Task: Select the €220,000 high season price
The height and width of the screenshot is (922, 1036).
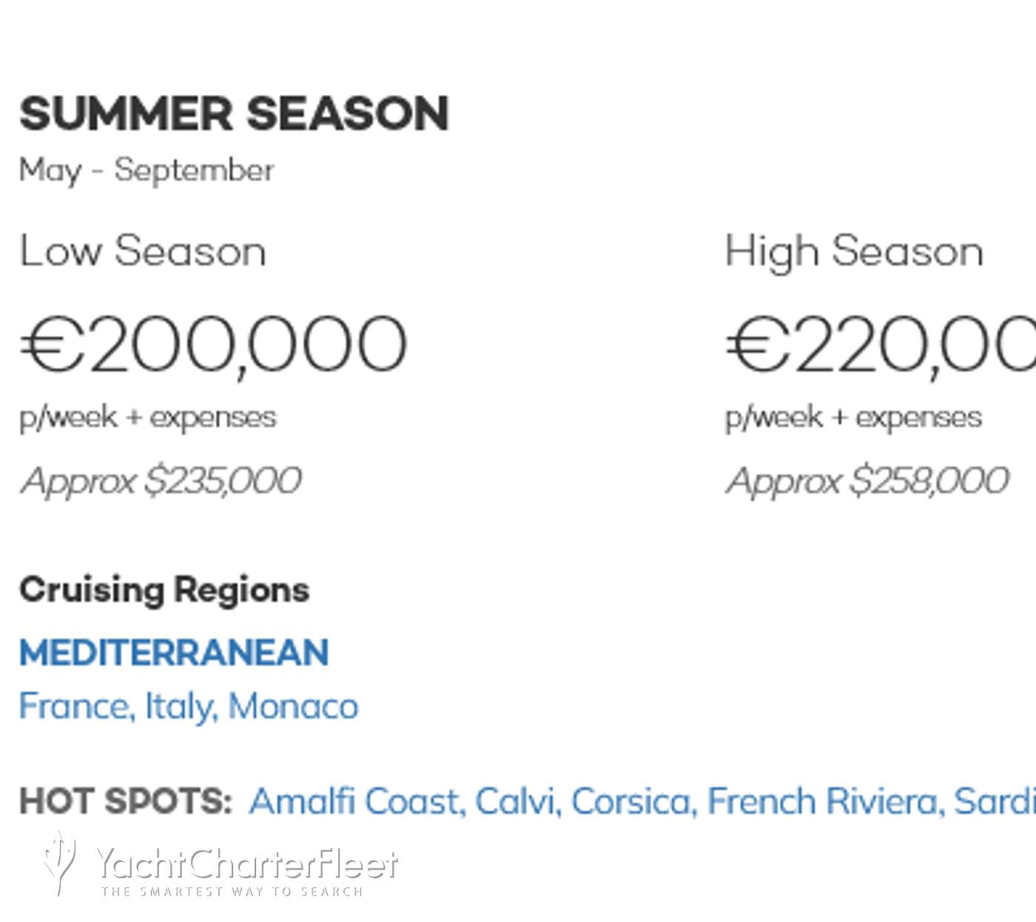Action: (x=881, y=344)
